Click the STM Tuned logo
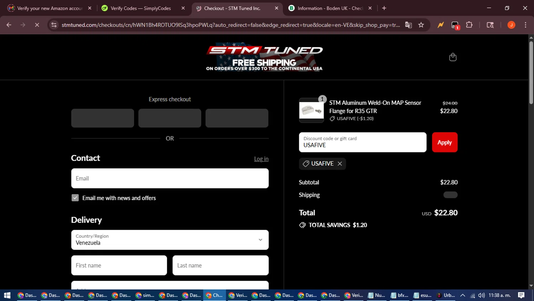 coord(264,57)
